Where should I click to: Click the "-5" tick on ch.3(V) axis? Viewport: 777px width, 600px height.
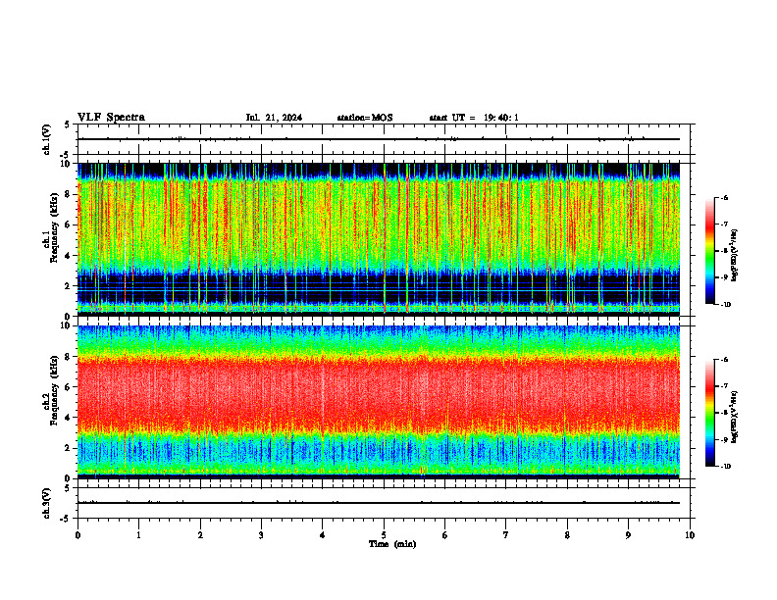coord(66,519)
